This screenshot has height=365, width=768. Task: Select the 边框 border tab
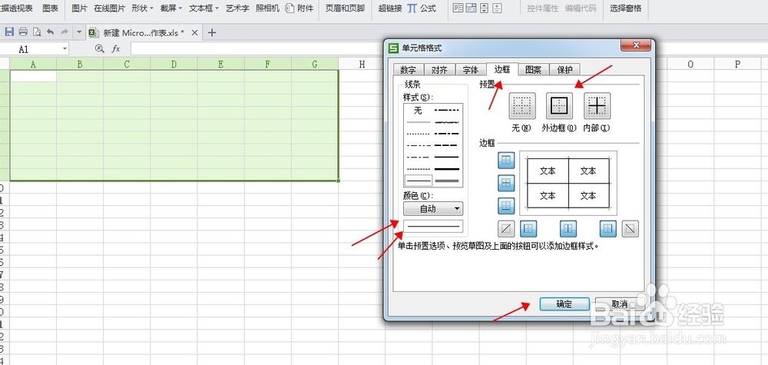502,69
